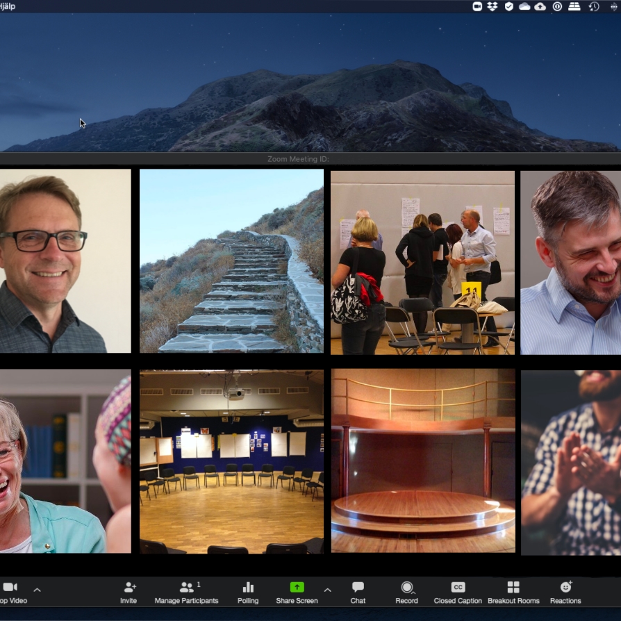
Task: Open the OneDrive cloud menu bar item
Action: 524,6
